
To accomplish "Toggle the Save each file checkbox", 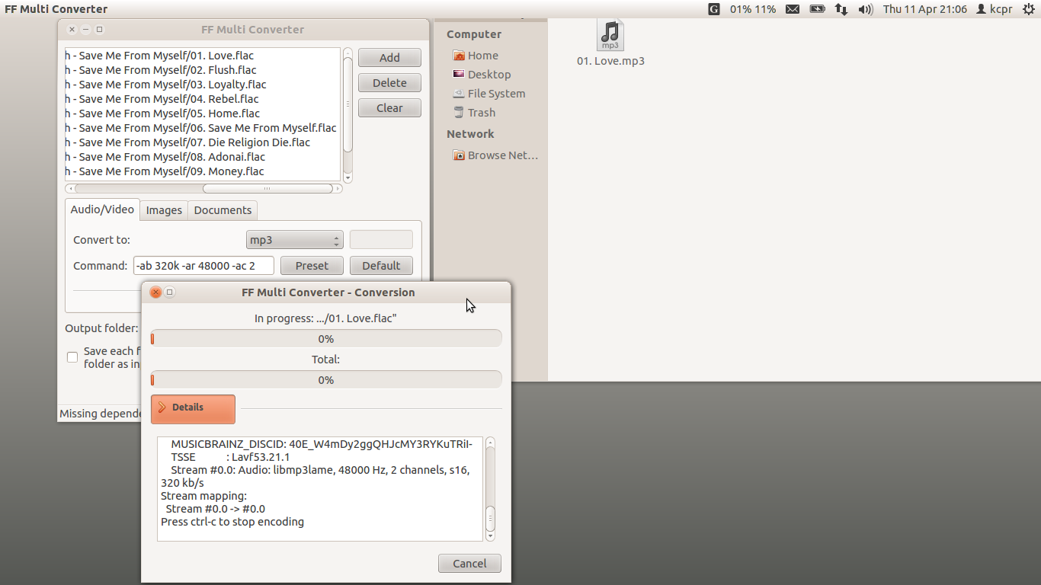I will click(72, 357).
